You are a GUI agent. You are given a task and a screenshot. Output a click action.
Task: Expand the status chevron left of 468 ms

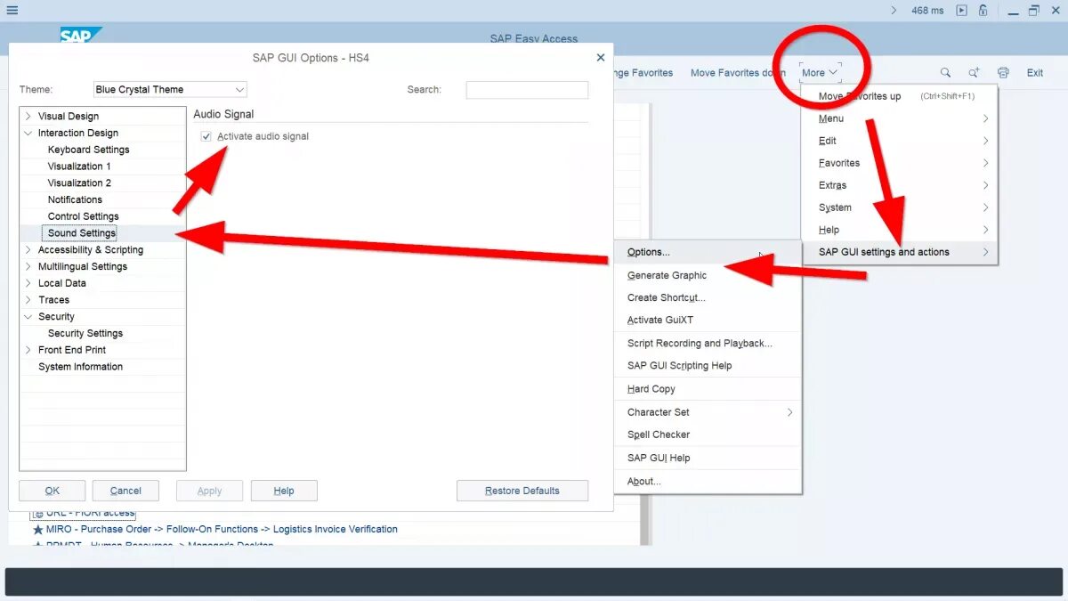click(x=894, y=11)
